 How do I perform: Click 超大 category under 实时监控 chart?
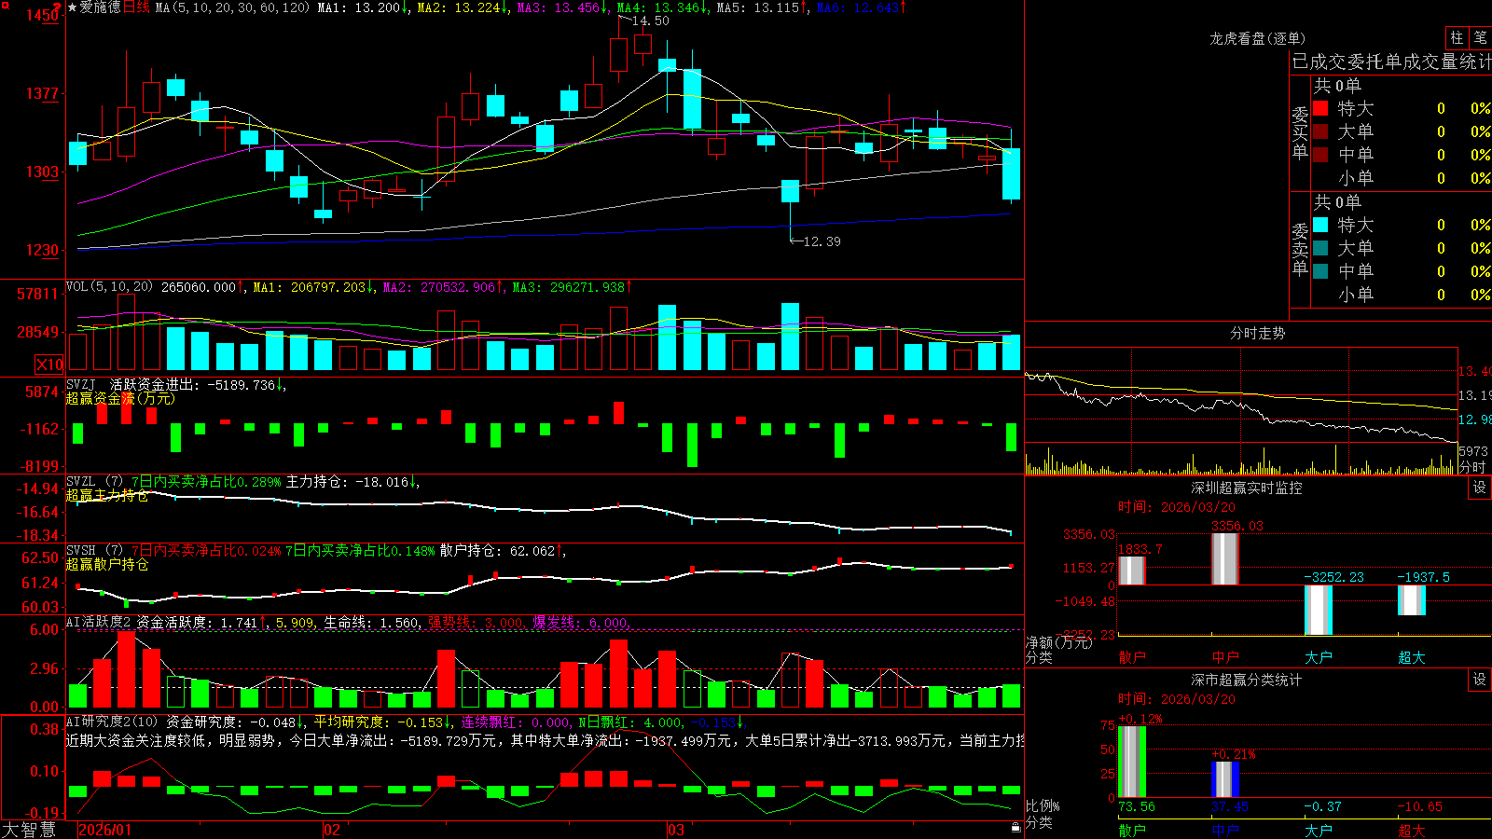(1412, 657)
